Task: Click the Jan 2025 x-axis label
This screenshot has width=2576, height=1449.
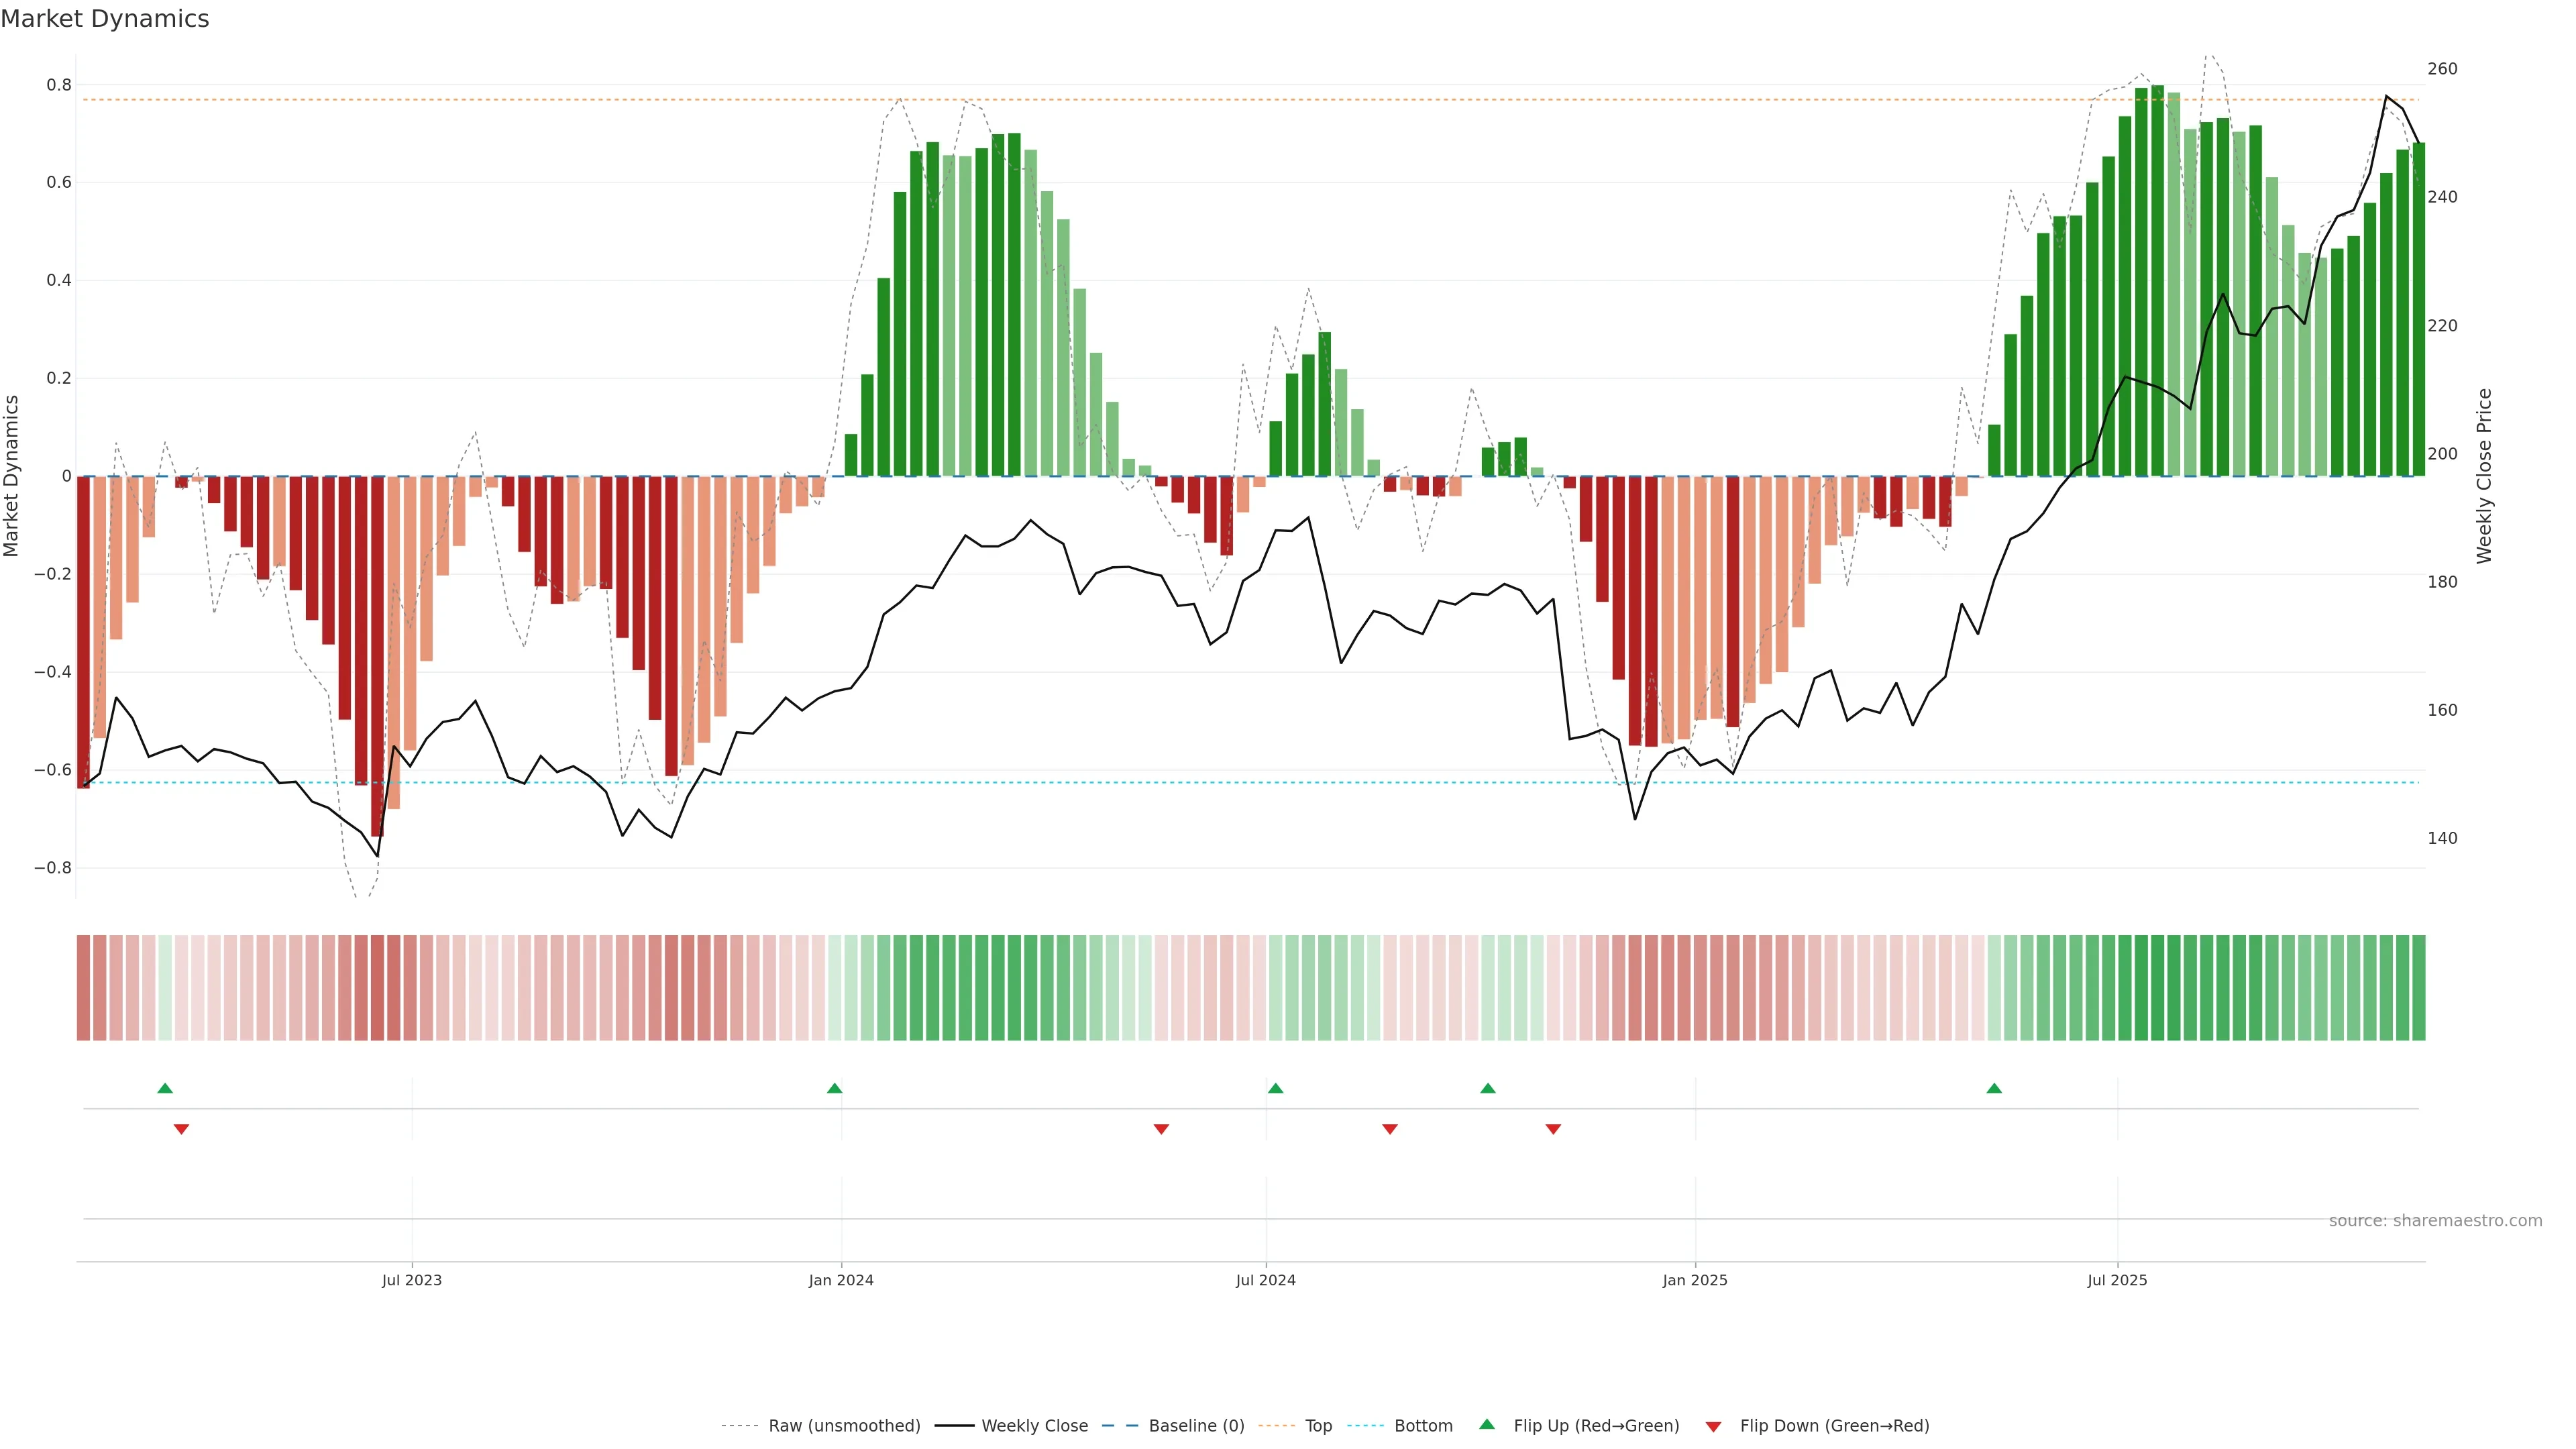Action: tap(1694, 1280)
